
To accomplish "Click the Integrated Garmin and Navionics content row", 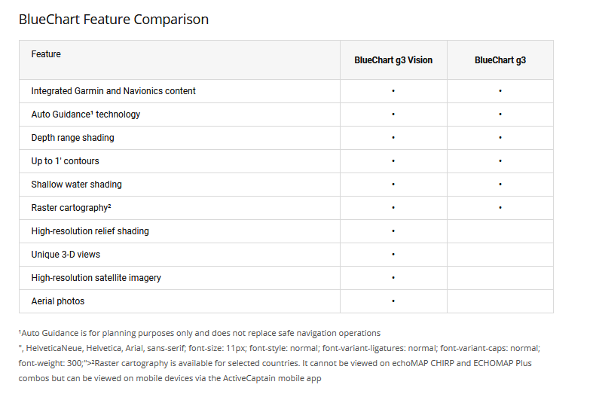I will pyautogui.click(x=113, y=91).
